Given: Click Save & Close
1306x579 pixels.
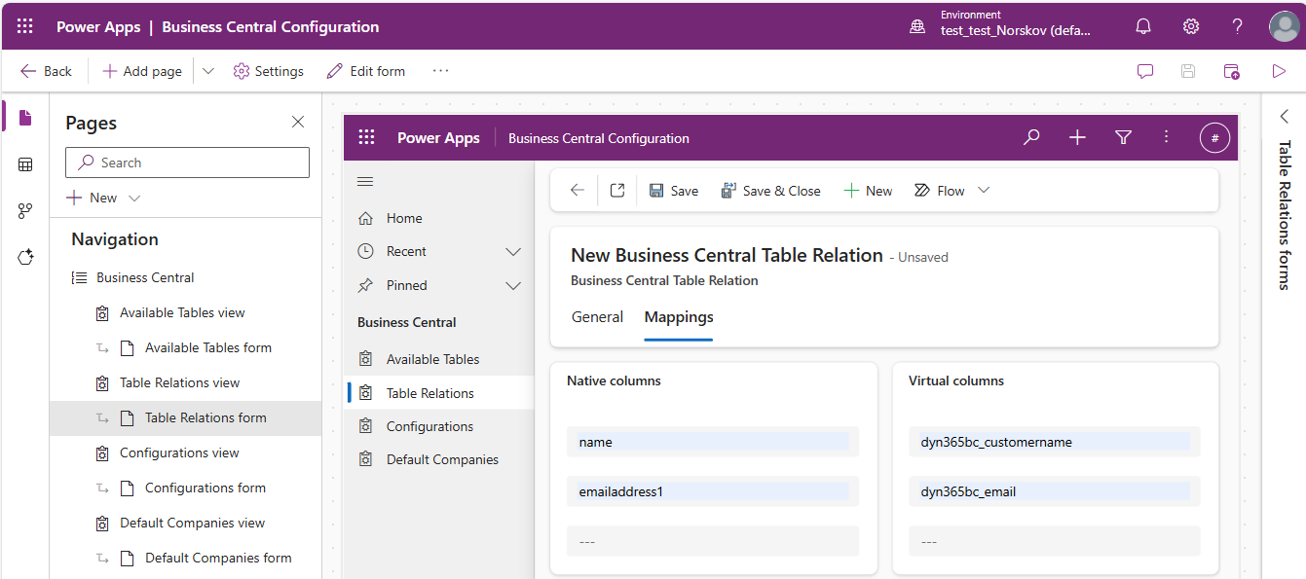Looking at the screenshot, I should tap(770, 191).
